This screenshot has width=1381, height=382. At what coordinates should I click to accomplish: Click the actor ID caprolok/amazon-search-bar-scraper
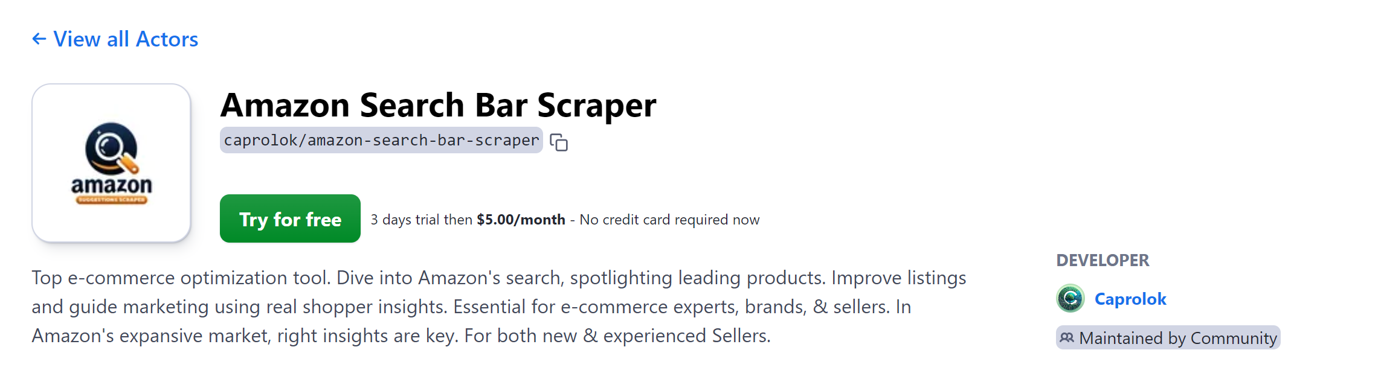[x=381, y=141]
